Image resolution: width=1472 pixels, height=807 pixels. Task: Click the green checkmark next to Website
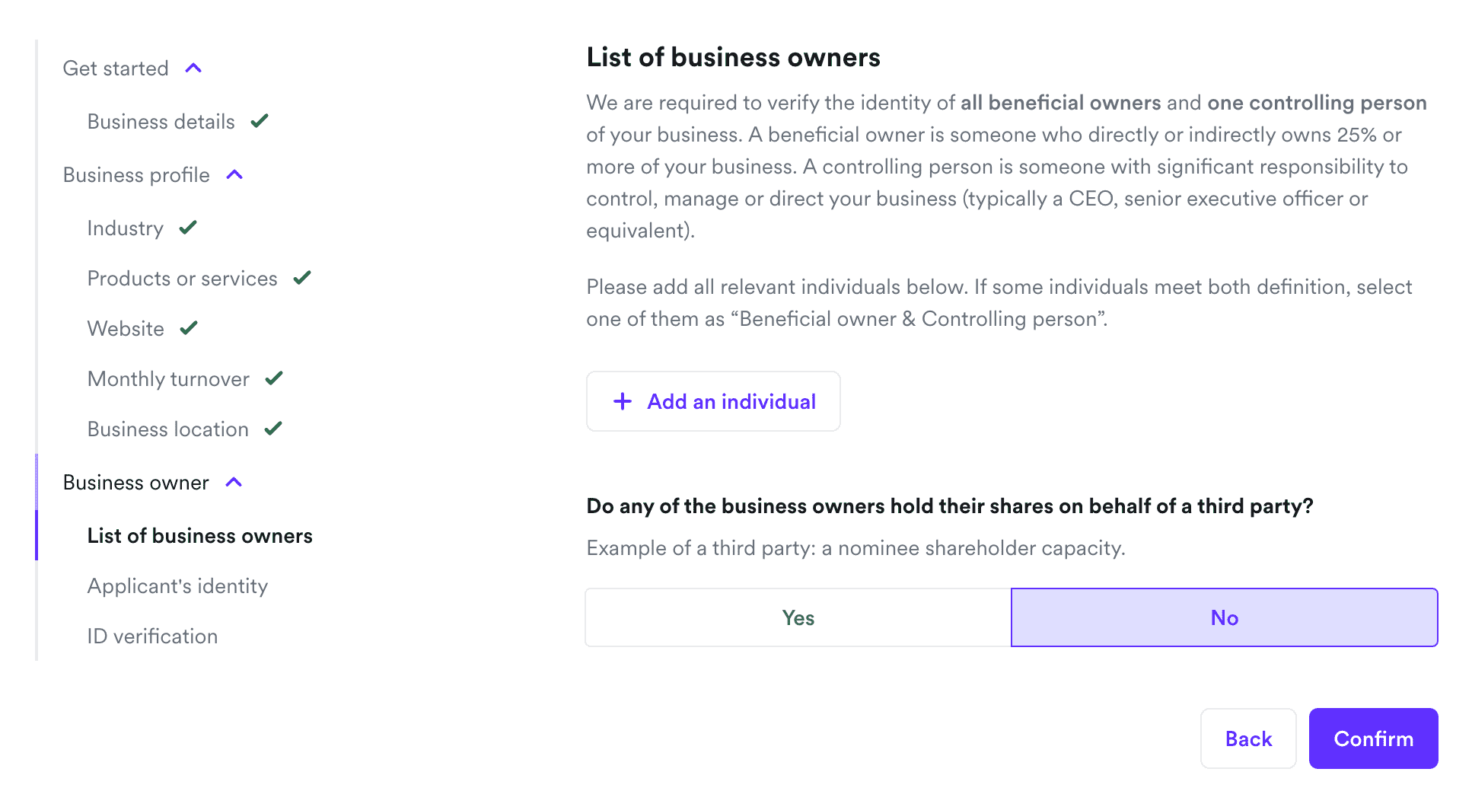click(x=189, y=328)
